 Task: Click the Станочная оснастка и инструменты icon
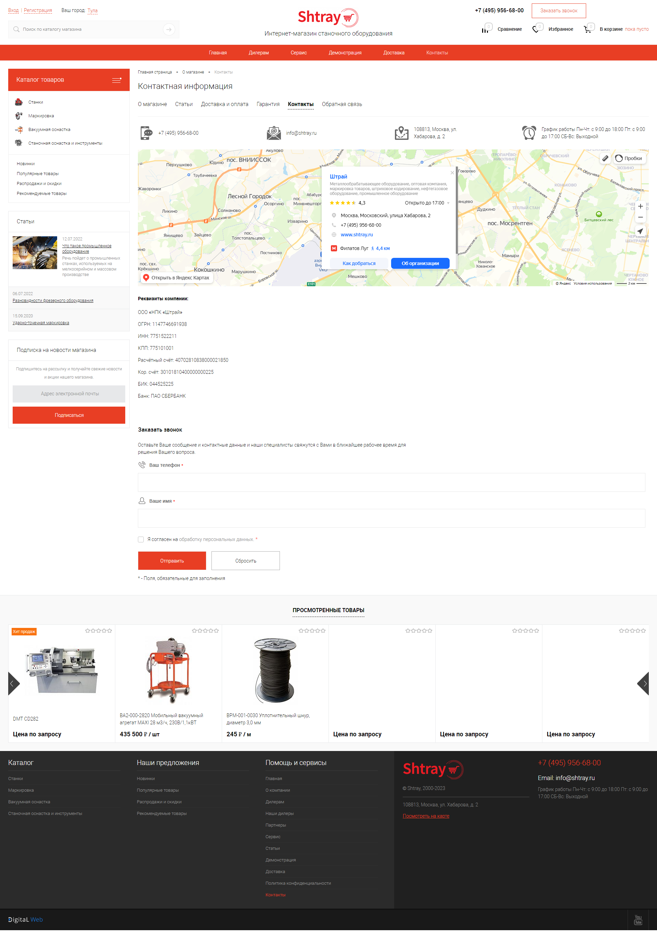coord(18,143)
